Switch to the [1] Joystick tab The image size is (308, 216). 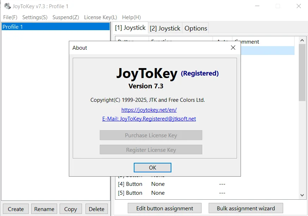pos(130,28)
